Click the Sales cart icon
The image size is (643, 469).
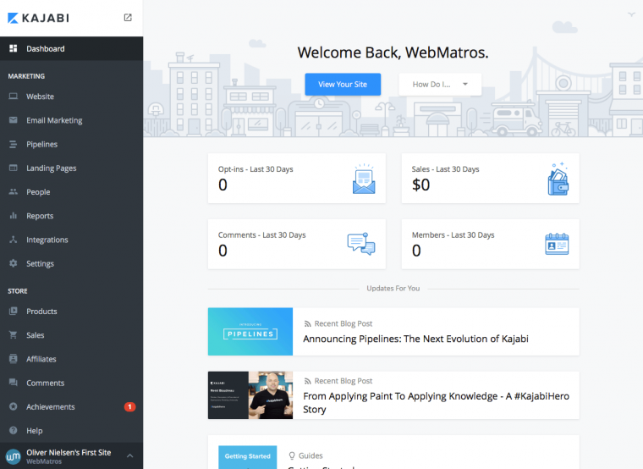click(14, 335)
